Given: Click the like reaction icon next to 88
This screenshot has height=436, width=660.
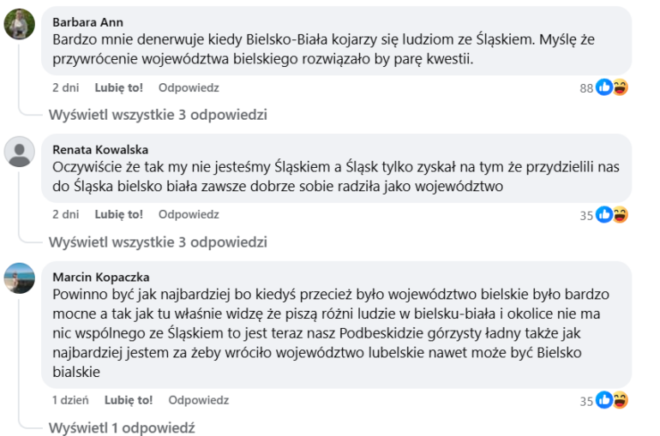Looking at the screenshot, I should 604,87.
